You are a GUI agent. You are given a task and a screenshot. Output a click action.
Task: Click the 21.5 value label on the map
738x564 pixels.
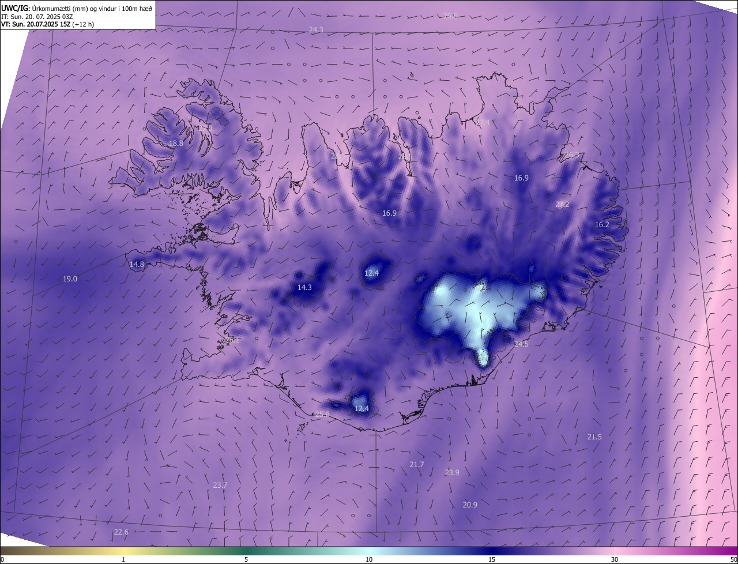(x=594, y=437)
